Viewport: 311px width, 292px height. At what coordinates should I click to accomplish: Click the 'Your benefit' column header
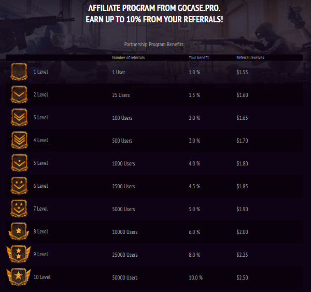pyautogui.click(x=199, y=58)
